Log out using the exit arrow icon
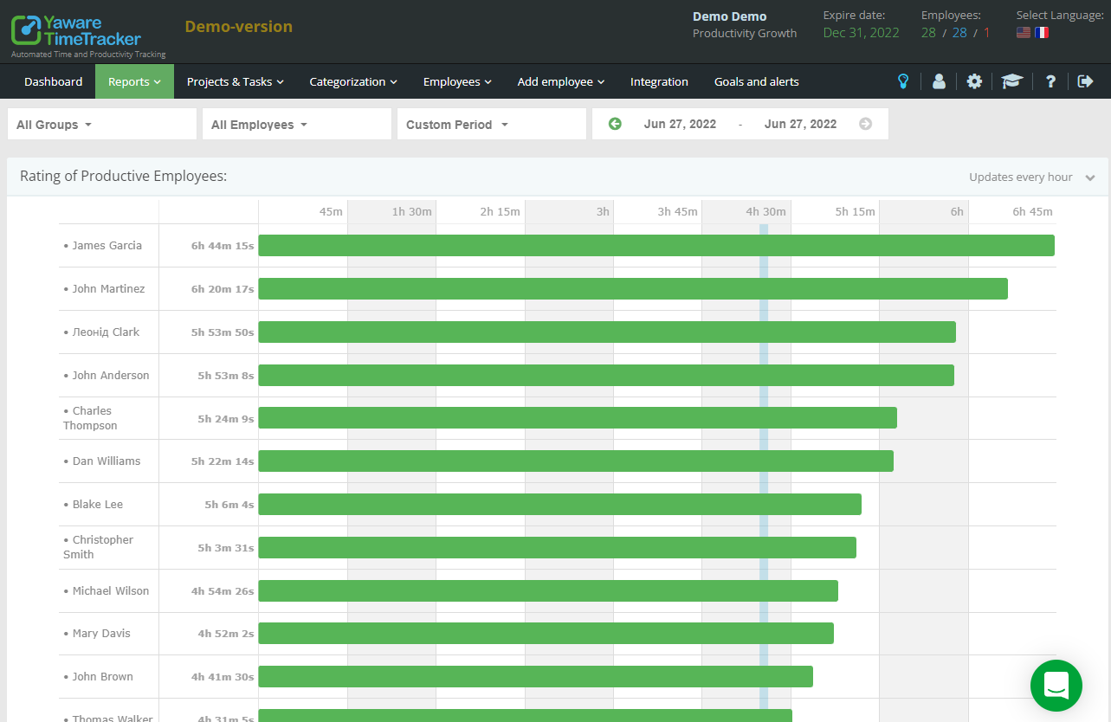This screenshot has height=722, width=1111. pos(1086,81)
